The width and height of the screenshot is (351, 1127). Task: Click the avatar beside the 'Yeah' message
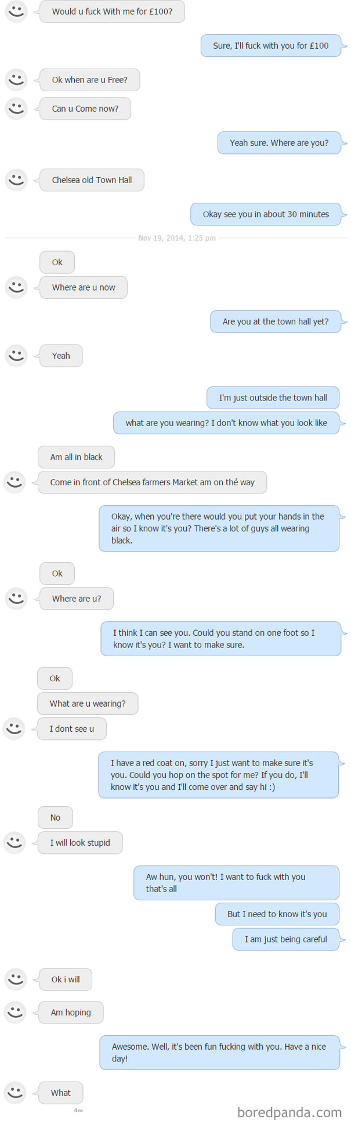coord(16,356)
